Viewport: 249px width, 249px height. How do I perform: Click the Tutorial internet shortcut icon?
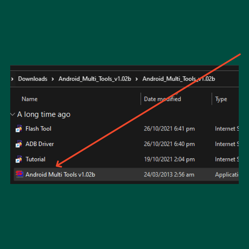[19, 159]
